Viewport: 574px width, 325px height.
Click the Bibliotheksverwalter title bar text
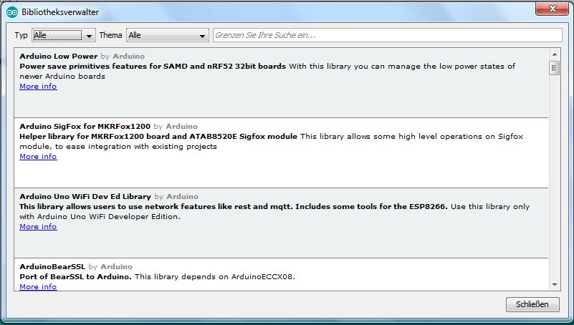[x=60, y=12]
